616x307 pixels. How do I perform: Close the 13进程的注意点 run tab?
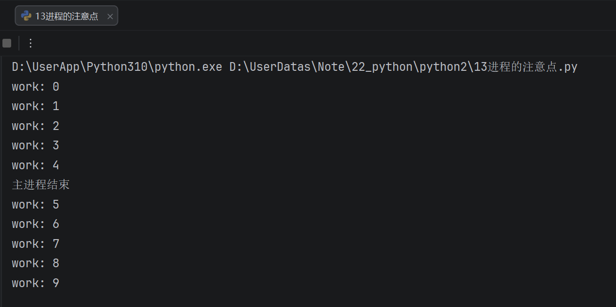click(x=110, y=16)
